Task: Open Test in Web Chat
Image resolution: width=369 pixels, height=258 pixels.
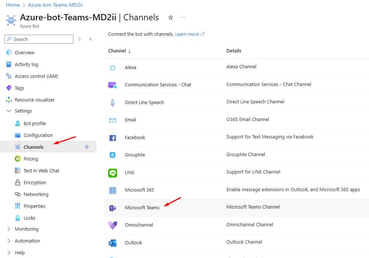Action: click(41, 171)
